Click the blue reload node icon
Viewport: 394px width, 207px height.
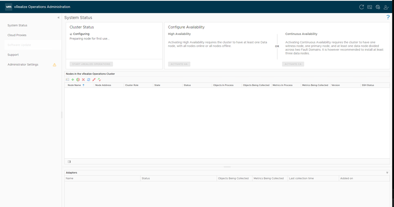click(x=88, y=79)
